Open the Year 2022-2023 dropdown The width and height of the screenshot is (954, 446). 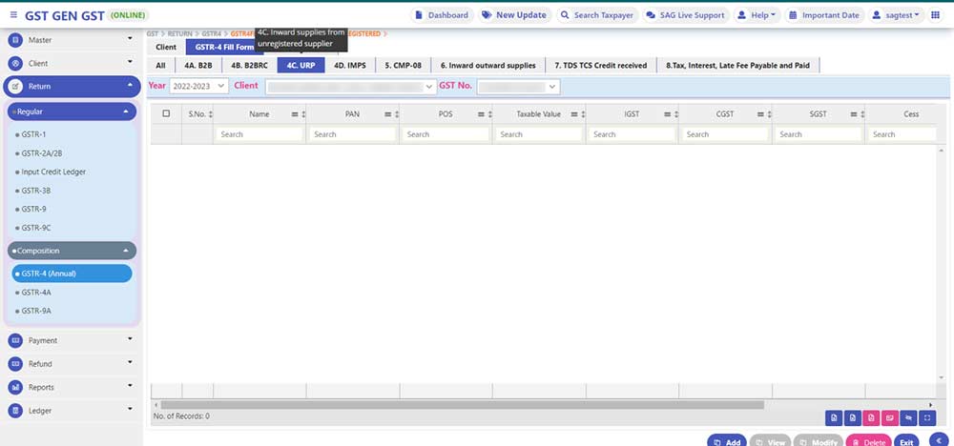[199, 87]
